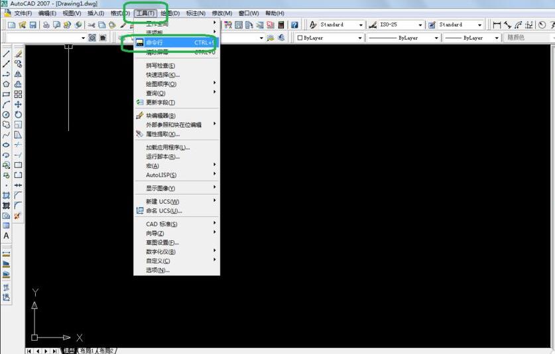This screenshot has width=555, height=354.
Task: Click the Offset modify tool
Action: coord(18,84)
